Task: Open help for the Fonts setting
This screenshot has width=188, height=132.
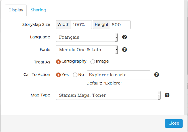Action: point(124,49)
